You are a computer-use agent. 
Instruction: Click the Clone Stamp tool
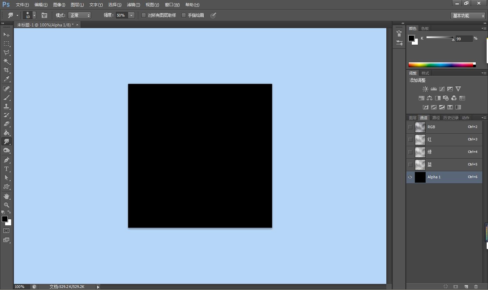point(6,106)
